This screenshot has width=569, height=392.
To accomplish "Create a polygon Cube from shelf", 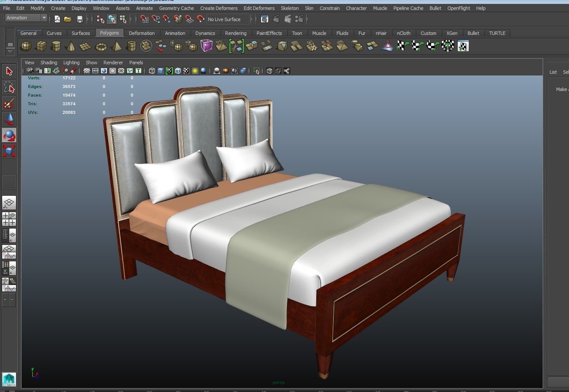I will [41, 46].
